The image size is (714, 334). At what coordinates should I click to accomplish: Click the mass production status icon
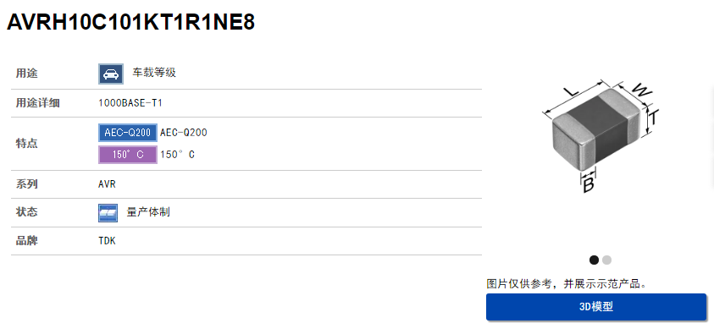108,213
